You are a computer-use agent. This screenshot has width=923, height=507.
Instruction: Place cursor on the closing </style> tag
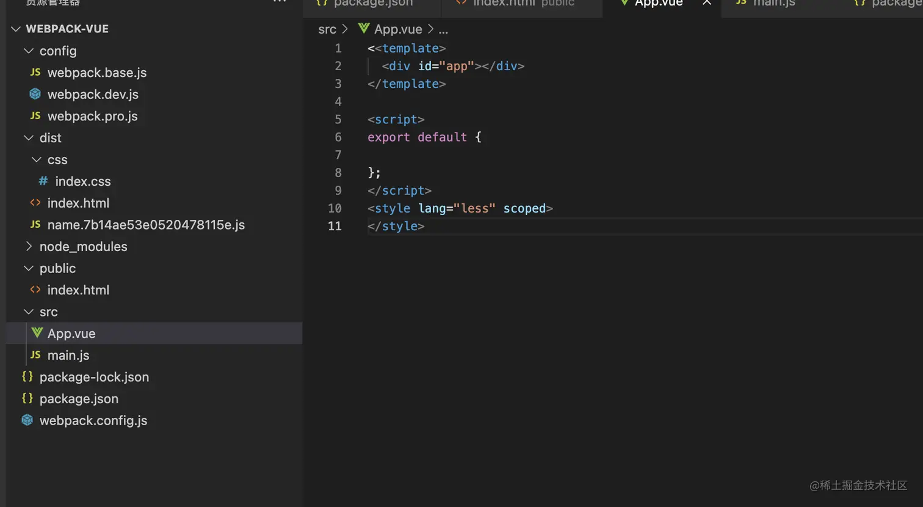click(396, 226)
